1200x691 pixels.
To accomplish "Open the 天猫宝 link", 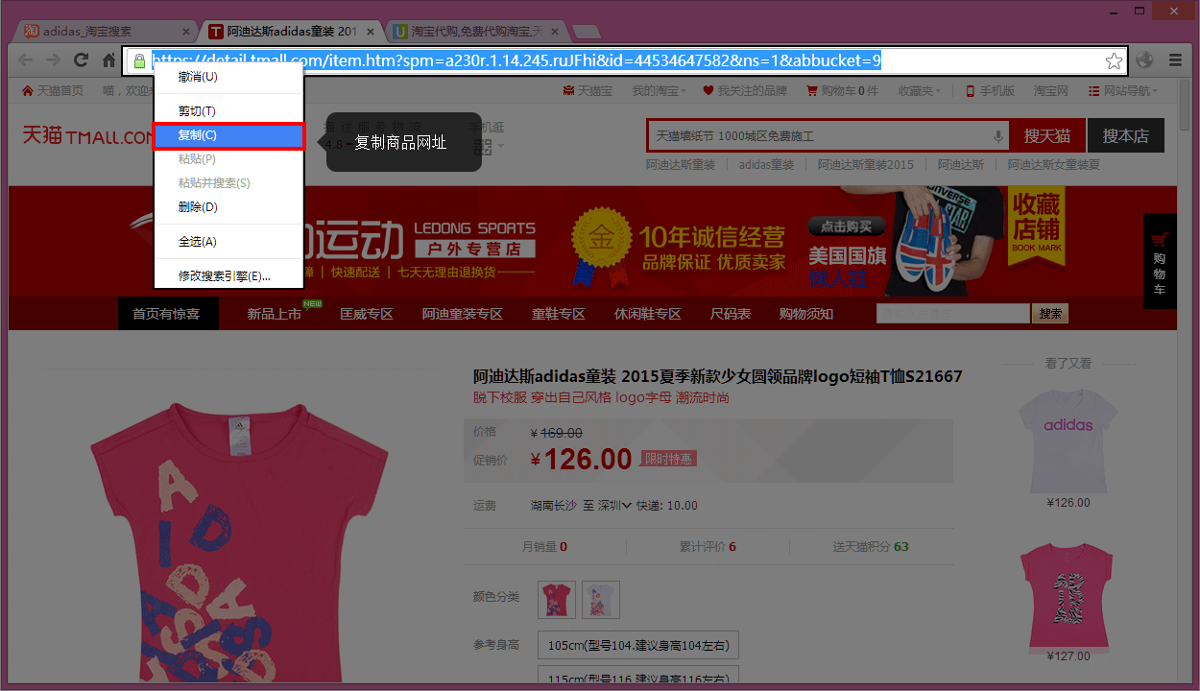I will [588, 91].
